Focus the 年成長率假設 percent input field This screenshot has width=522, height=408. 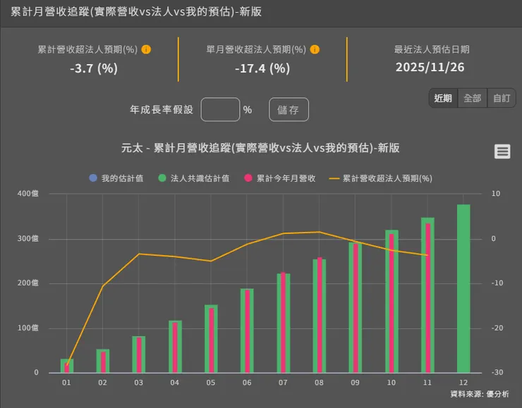pos(220,109)
